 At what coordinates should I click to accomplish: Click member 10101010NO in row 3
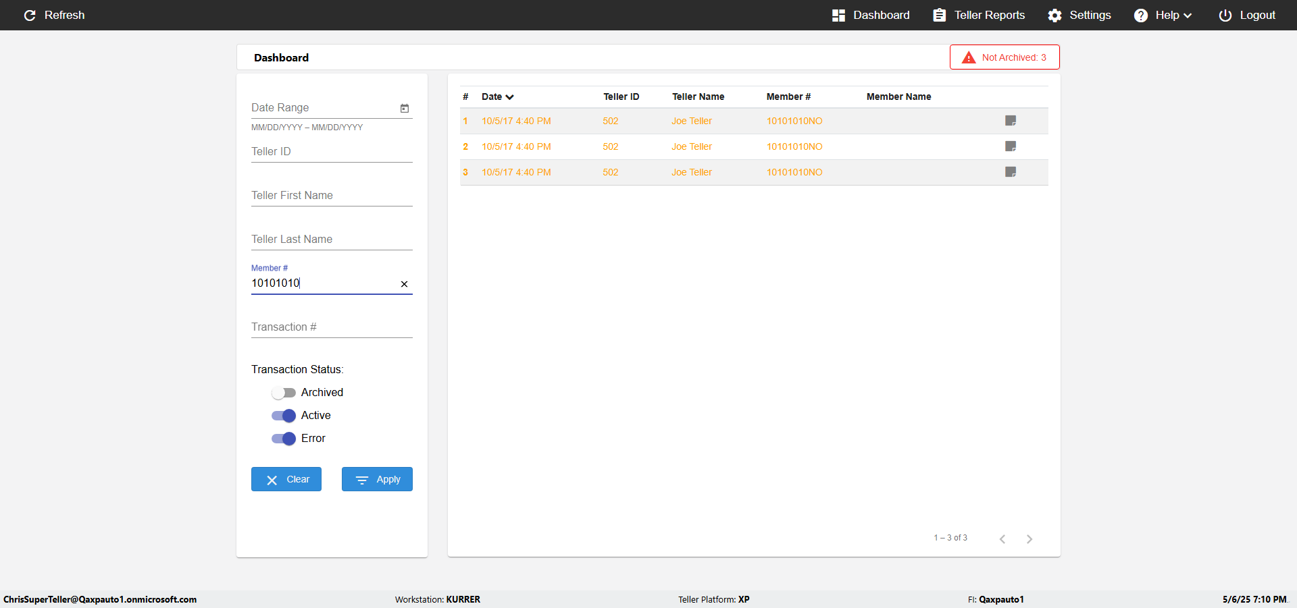794,172
